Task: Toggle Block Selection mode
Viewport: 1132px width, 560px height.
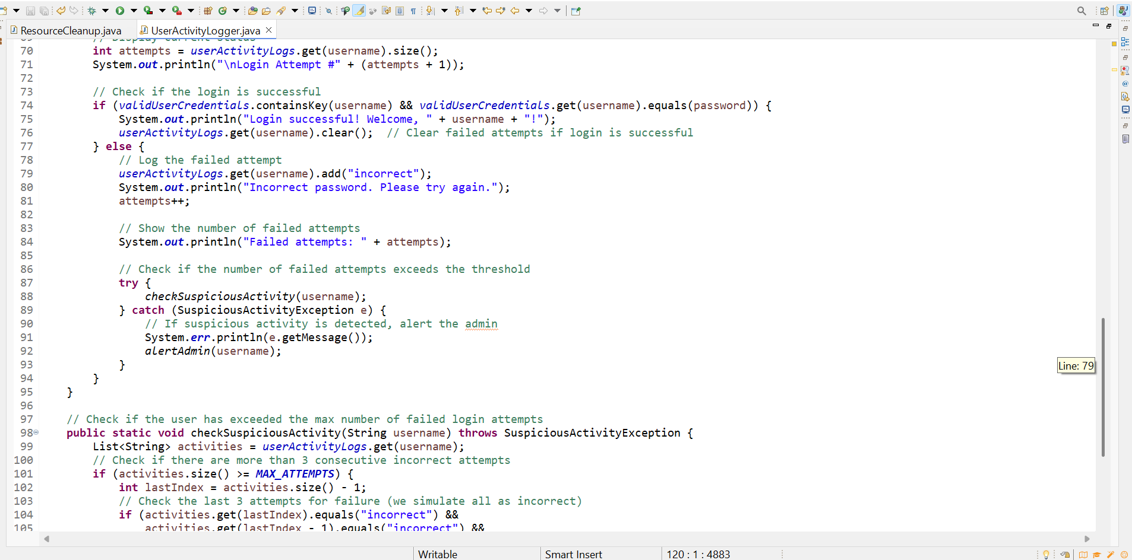Action: (400, 11)
